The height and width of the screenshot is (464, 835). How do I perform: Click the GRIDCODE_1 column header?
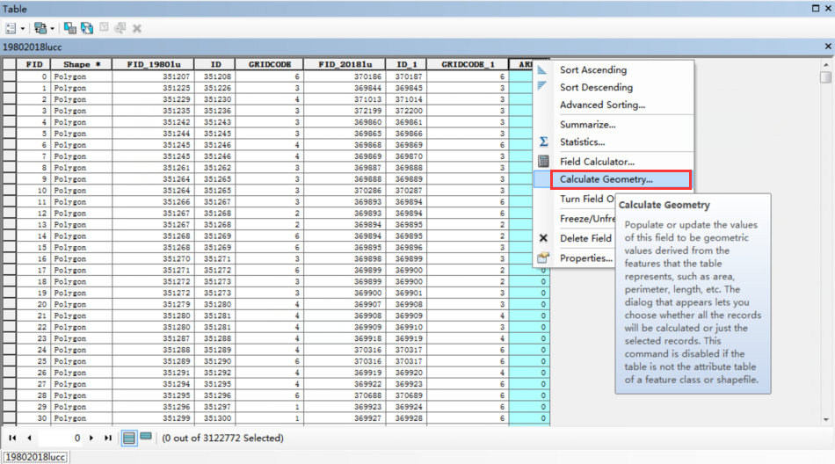pos(468,64)
